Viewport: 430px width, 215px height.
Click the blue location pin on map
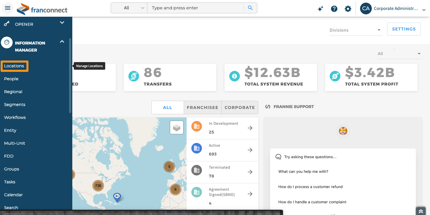click(x=117, y=197)
